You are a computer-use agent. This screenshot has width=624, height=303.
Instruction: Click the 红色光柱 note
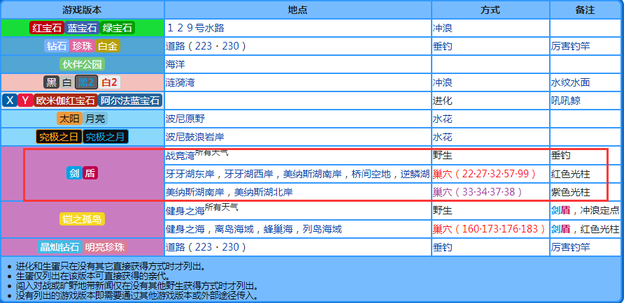[571, 174]
